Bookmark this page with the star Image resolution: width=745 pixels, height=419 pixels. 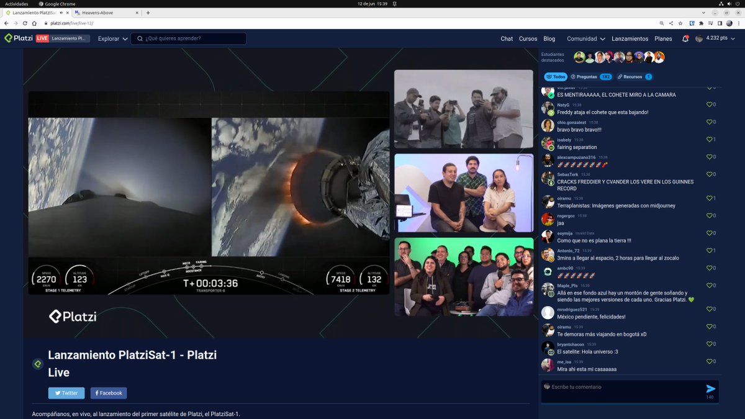tap(680, 23)
